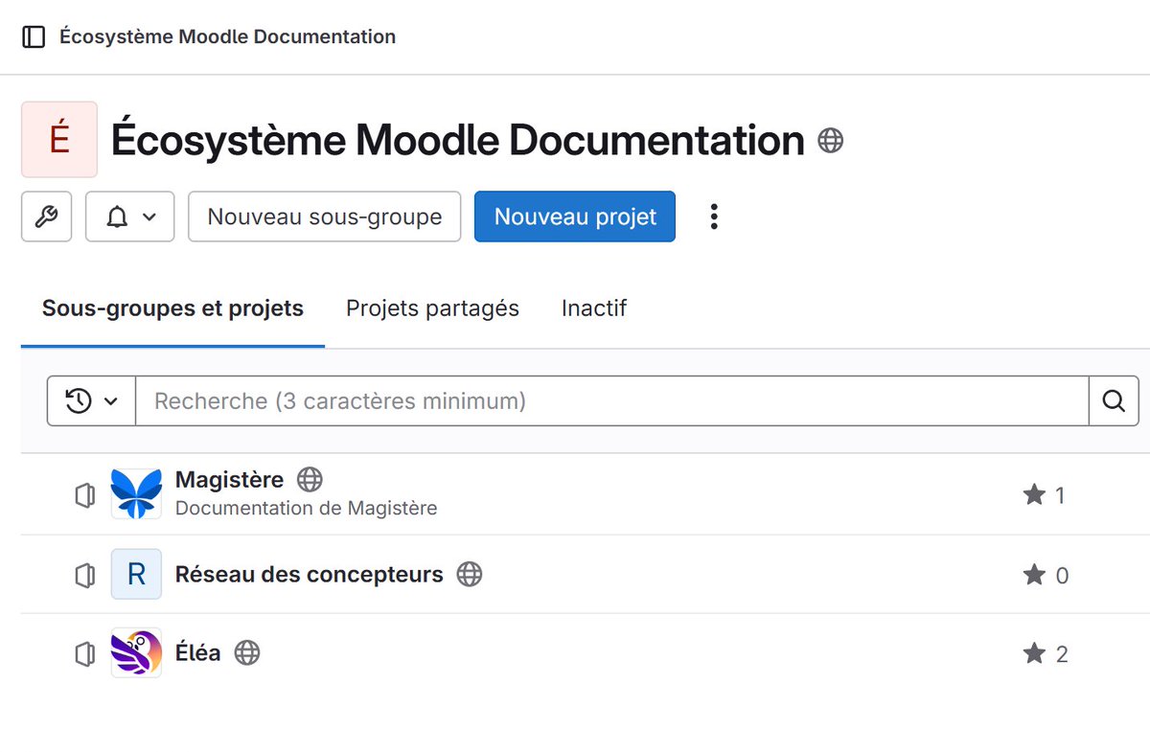
Task: Open the Éléa project link
Action: coord(197,652)
